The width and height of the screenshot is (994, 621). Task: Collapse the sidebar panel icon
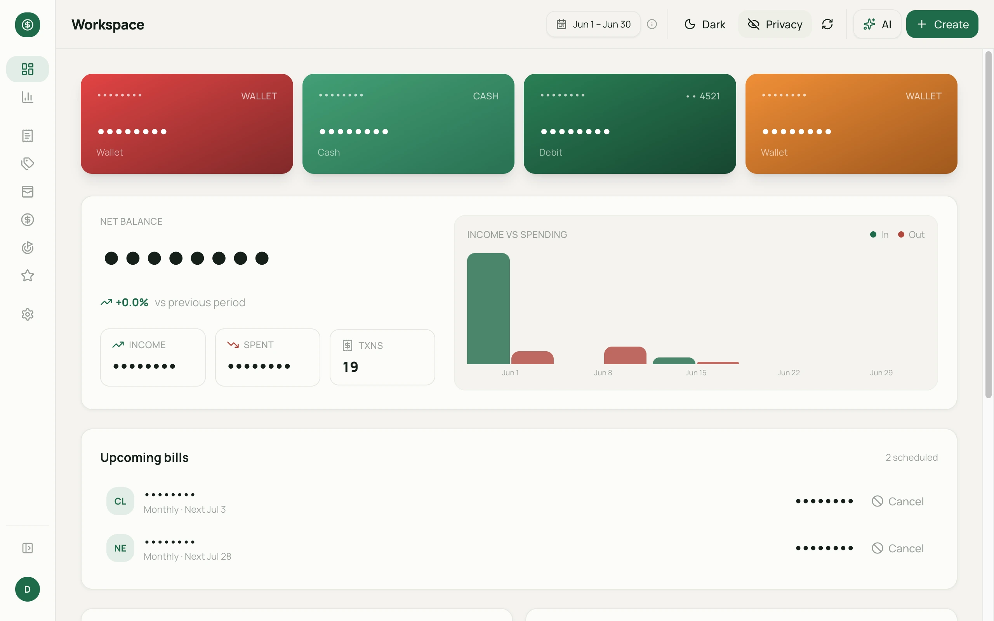click(28, 548)
